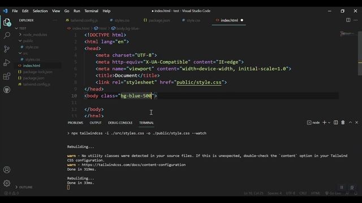Split the terminal panel
Image resolution: width=362 pixels, height=203 pixels.
click(335, 122)
